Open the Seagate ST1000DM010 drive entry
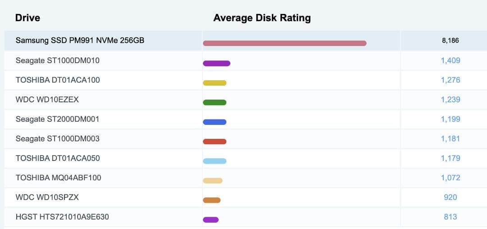The height and width of the screenshot is (229, 487). [x=57, y=60]
